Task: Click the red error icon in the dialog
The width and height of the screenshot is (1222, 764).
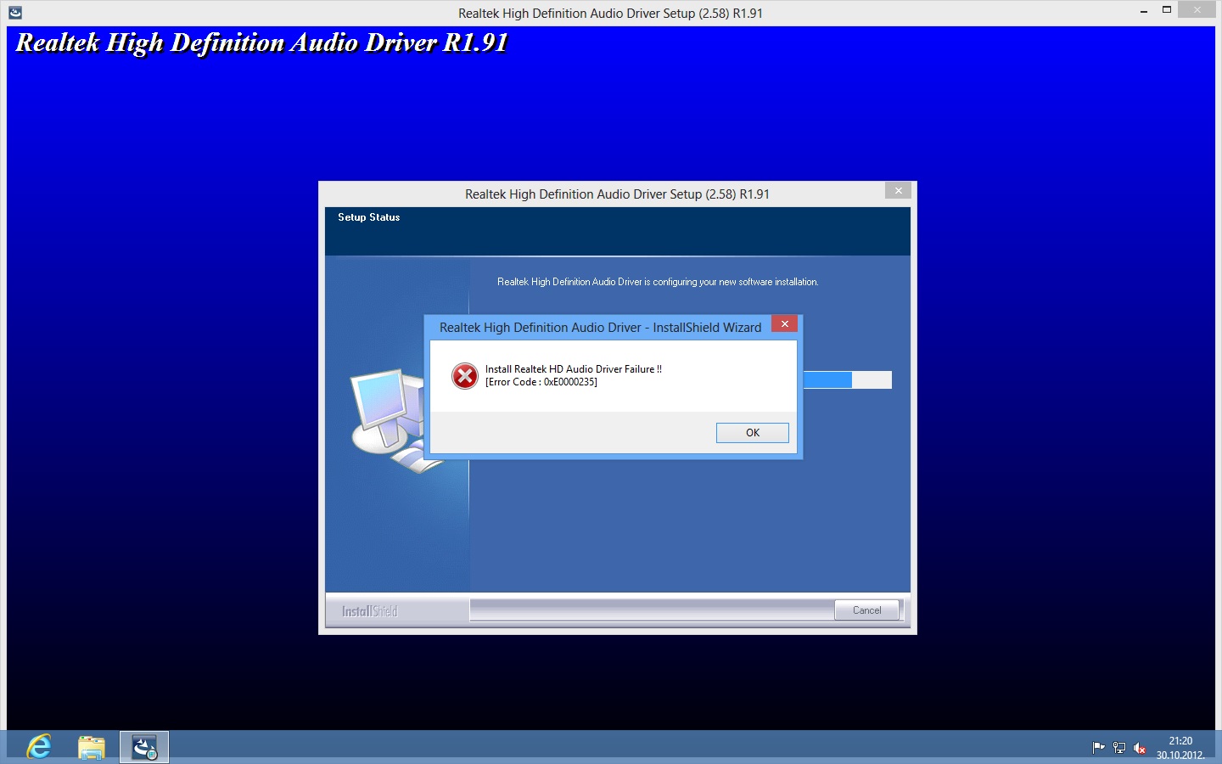Action: pyautogui.click(x=465, y=375)
